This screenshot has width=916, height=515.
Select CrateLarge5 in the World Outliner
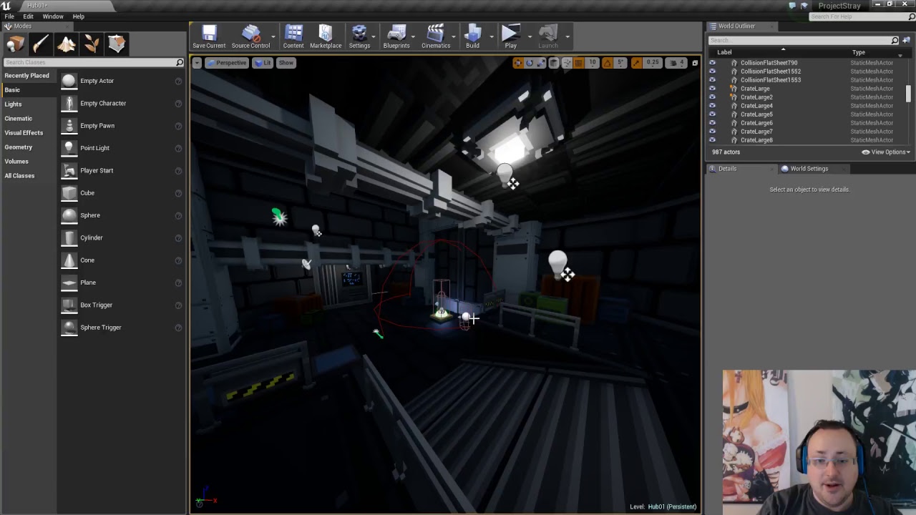click(x=756, y=114)
